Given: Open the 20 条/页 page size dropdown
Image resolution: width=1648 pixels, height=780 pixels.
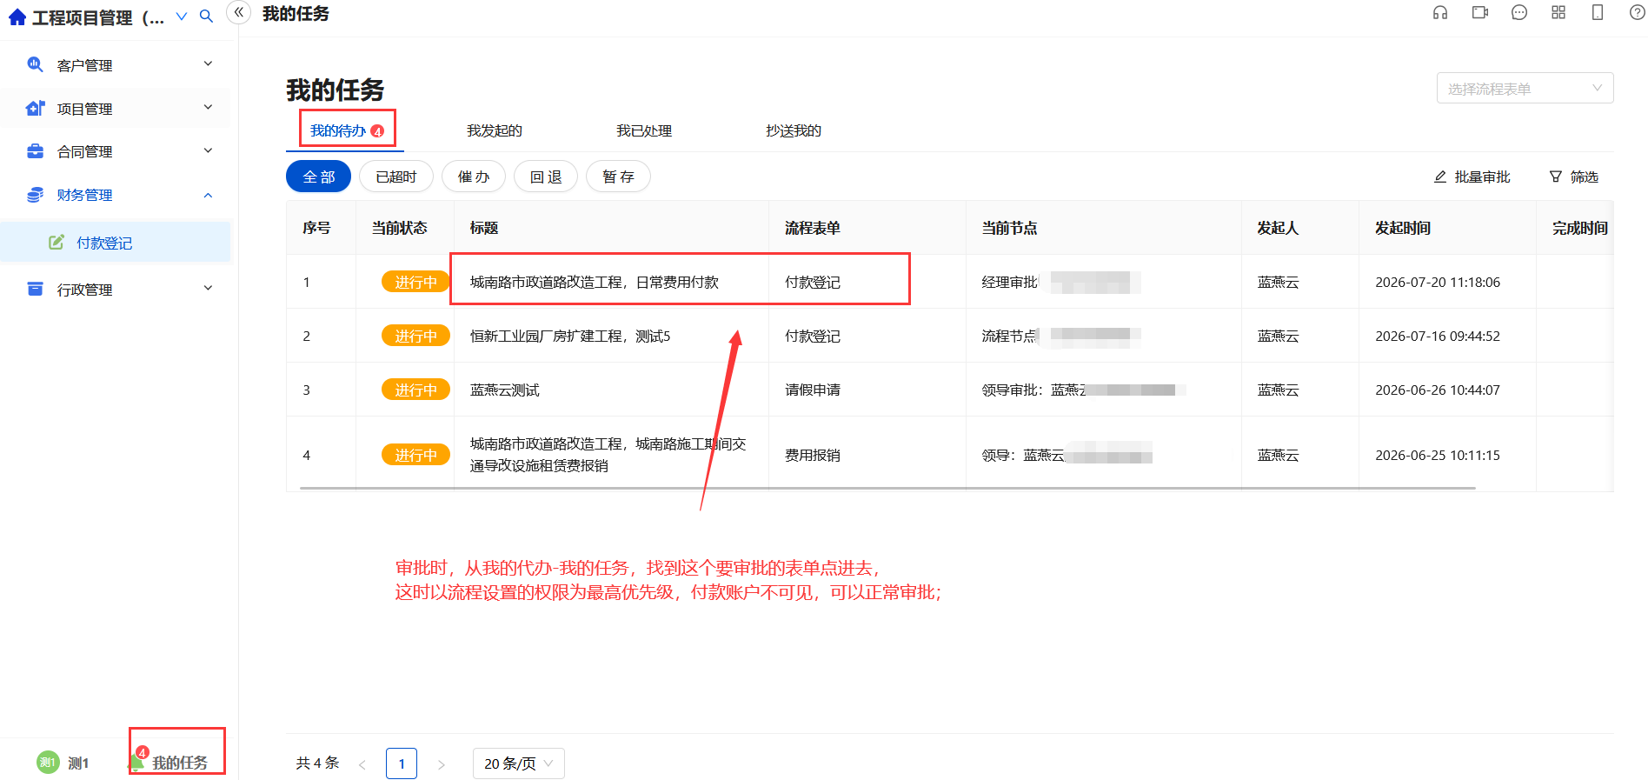Looking at the screenshot, I should (518, 763).
